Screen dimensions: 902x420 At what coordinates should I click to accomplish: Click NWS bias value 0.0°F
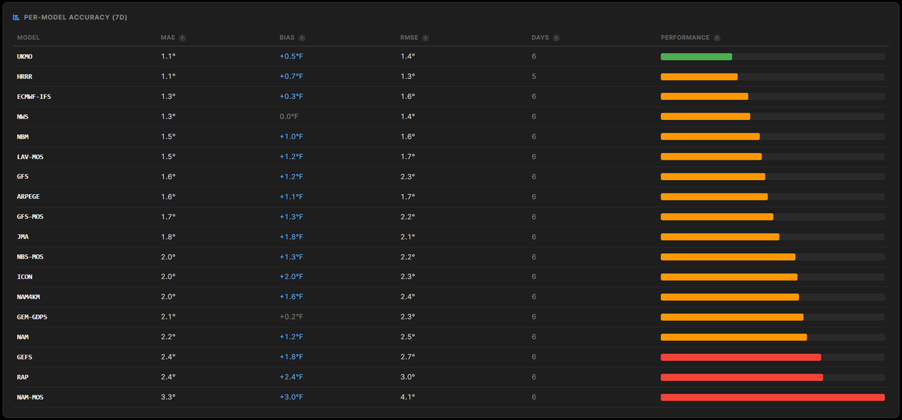click(x=290, y=116)
